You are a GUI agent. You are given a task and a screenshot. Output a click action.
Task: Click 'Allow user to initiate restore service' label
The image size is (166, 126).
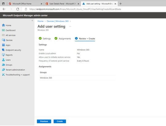55,57
